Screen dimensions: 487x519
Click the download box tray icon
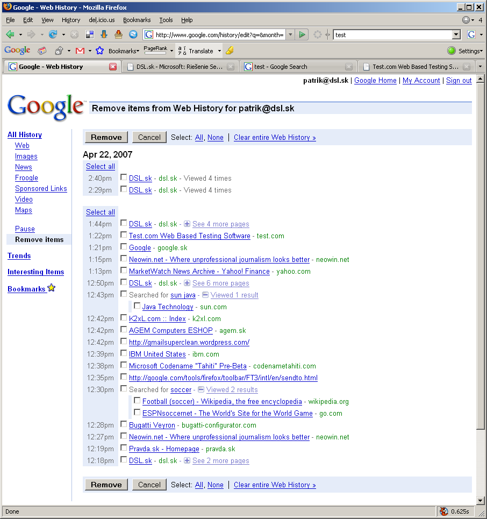[x=118, y=34]
